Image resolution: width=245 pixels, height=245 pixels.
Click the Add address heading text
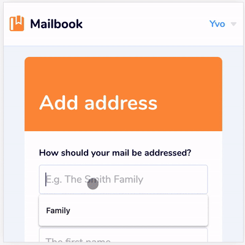pos(98,103)
